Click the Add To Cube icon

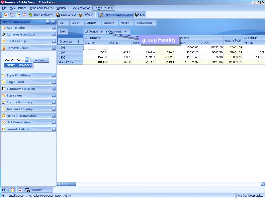click(x=4, y=28)
